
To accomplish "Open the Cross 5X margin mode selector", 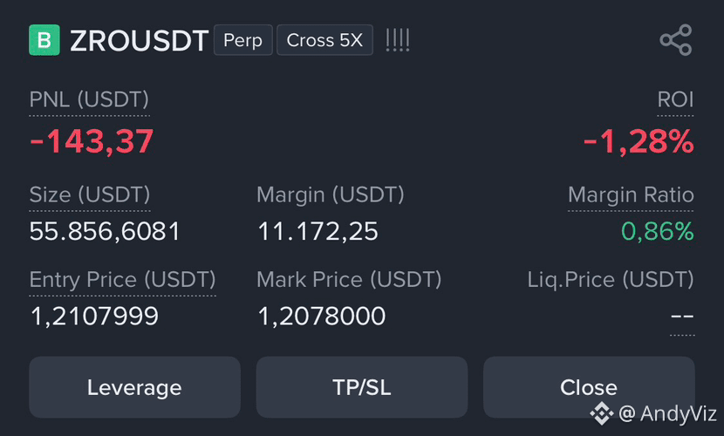I will pos(324,40).
